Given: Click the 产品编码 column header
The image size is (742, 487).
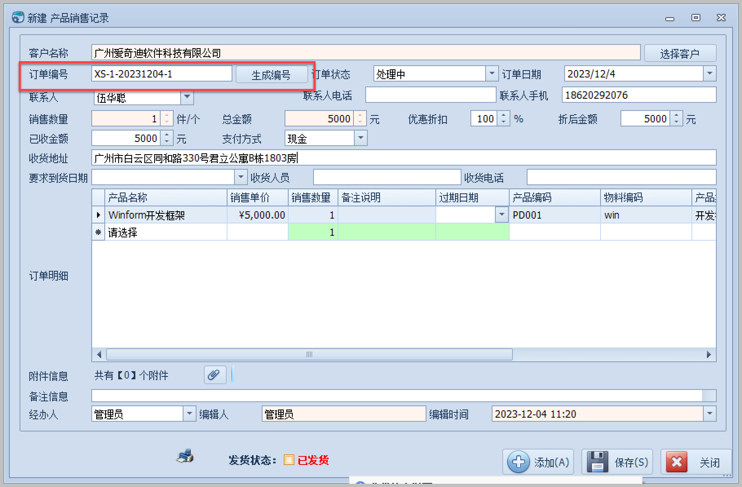Looking at the screenshot, I should tap(555, 197).
